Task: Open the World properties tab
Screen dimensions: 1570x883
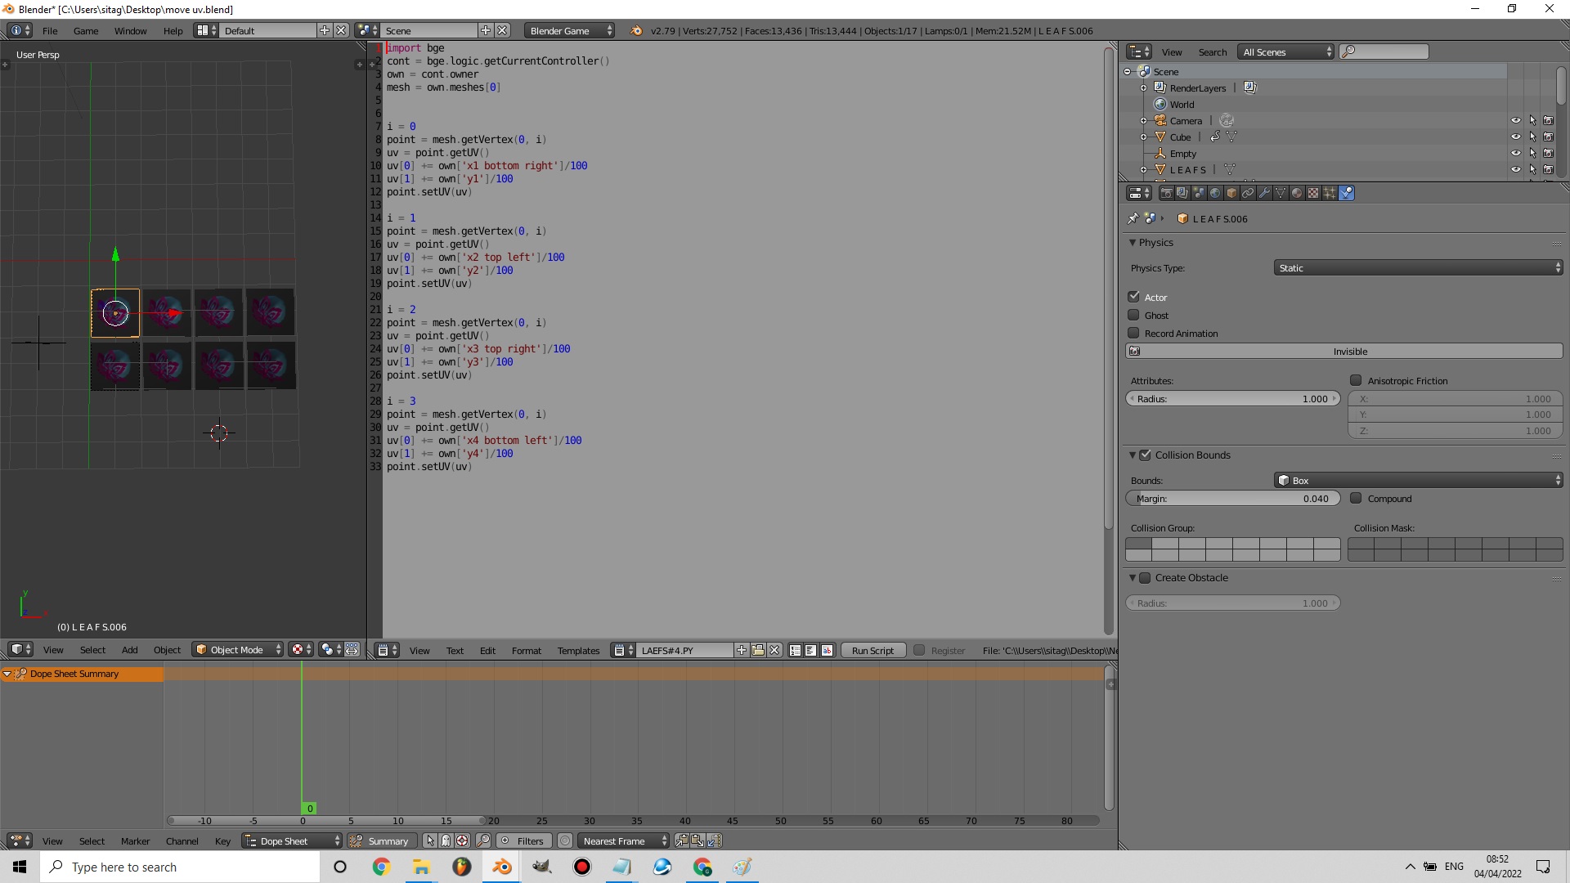Action: 1215,193
